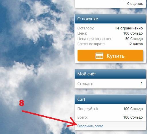Click the Сольдо balance label
This screenshot has height=134, width=147.
[85, 84]
